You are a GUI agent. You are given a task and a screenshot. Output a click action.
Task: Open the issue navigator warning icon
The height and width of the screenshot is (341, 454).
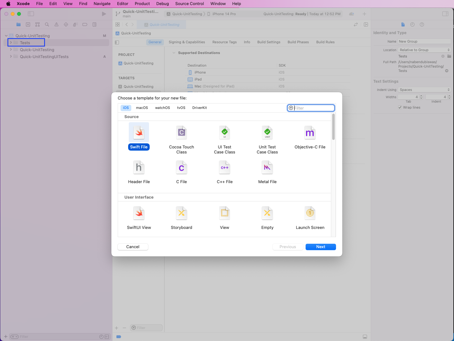pyautogui.click(x=56, y=24)
